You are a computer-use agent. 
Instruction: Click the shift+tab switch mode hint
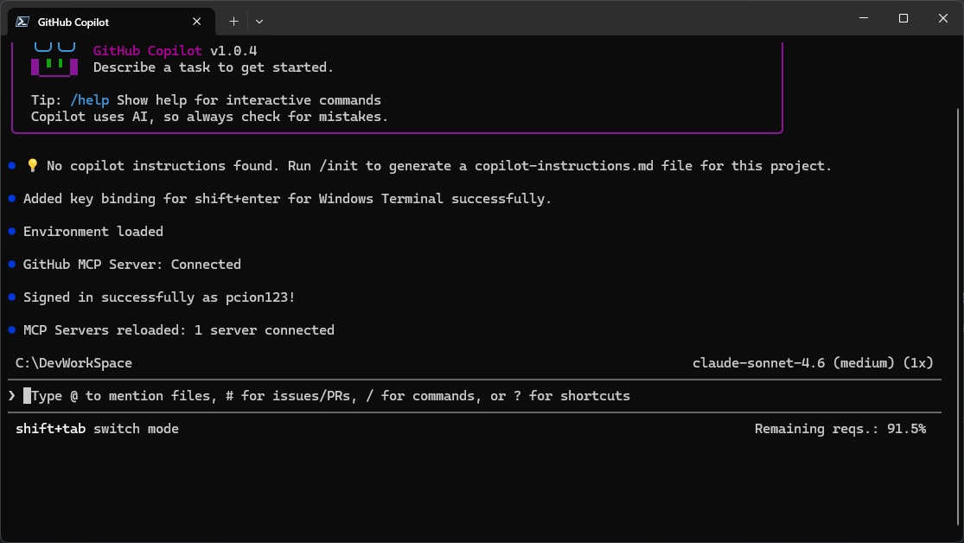[x=97, y=429]
